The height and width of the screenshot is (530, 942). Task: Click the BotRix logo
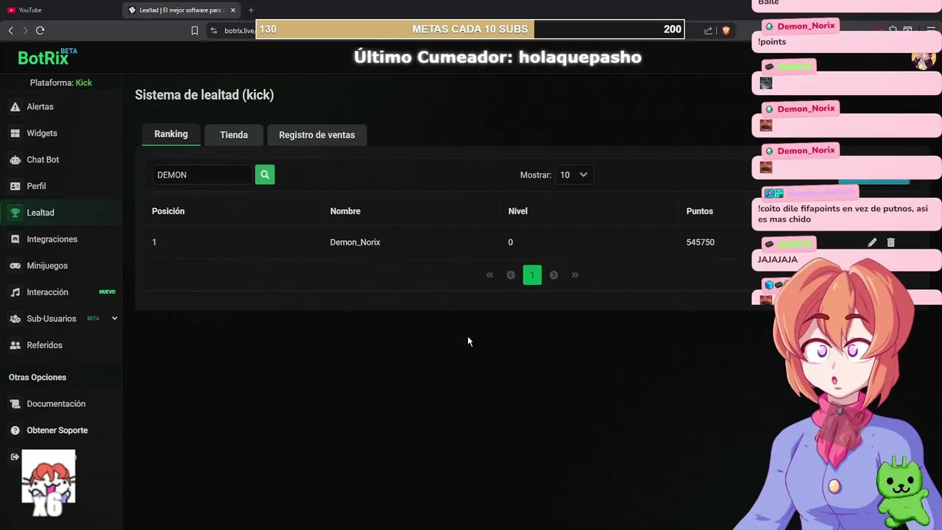[47, 57]
